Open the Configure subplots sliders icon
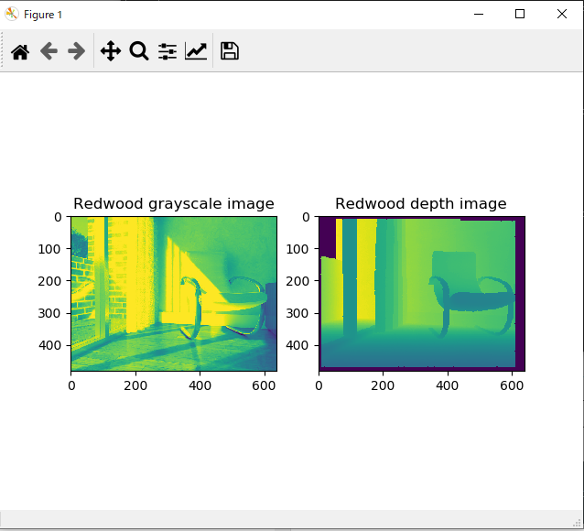 tap(168, 51)
